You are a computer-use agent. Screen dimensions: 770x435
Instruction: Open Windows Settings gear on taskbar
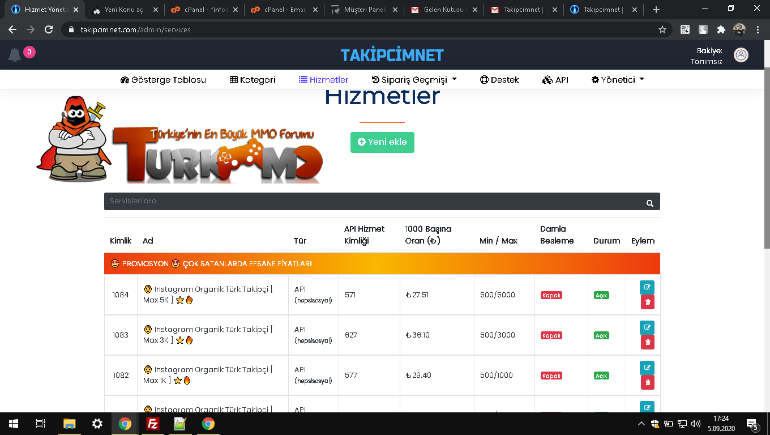point(97,424)
